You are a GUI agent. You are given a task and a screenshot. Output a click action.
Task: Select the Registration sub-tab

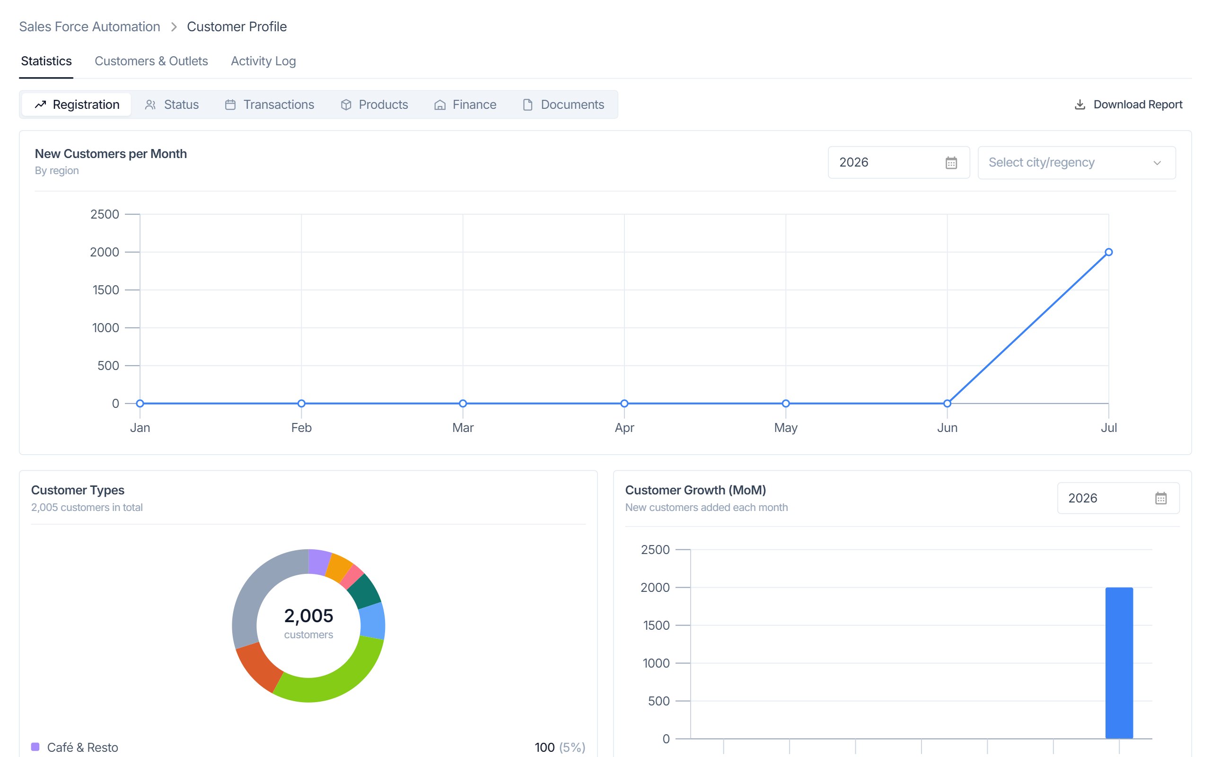(x=77, y=105)
